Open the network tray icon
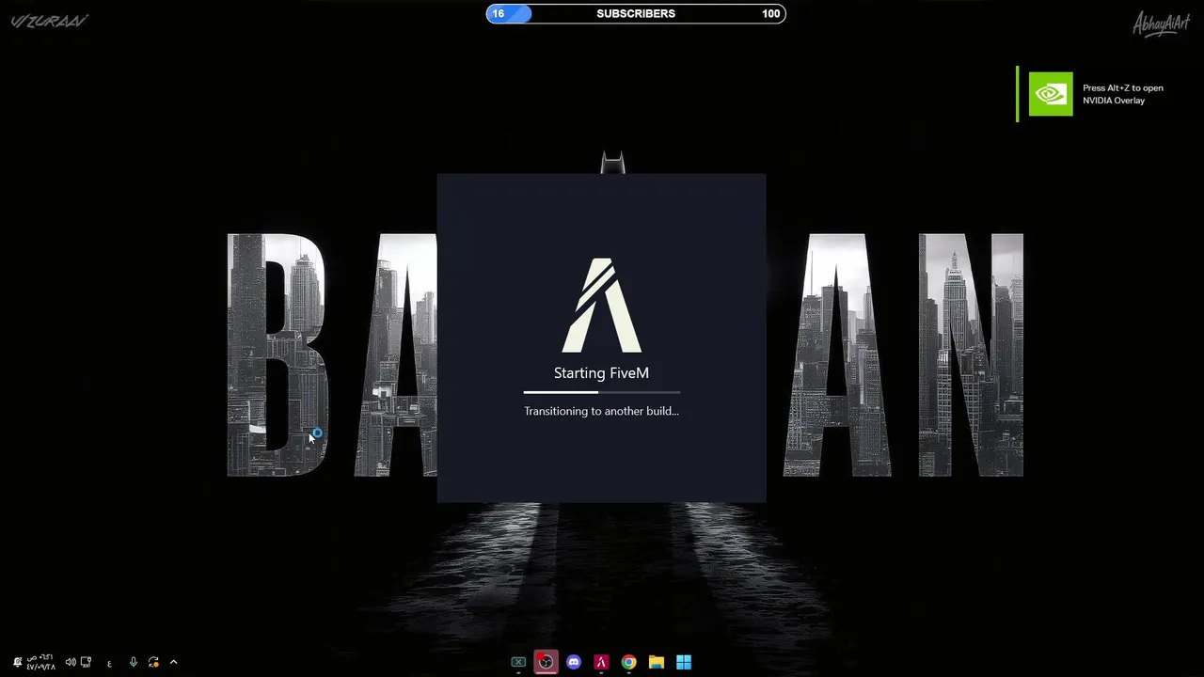 pos(86,662)
